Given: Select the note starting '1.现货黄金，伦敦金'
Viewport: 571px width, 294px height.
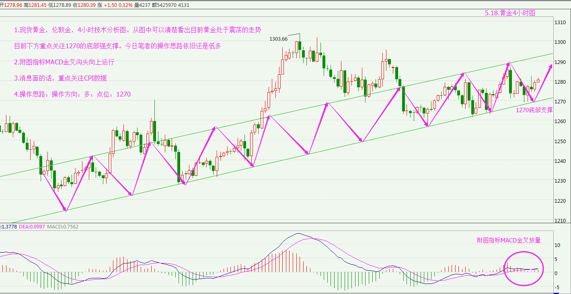Looking at the screenshot, I should (x=138, y=30).
